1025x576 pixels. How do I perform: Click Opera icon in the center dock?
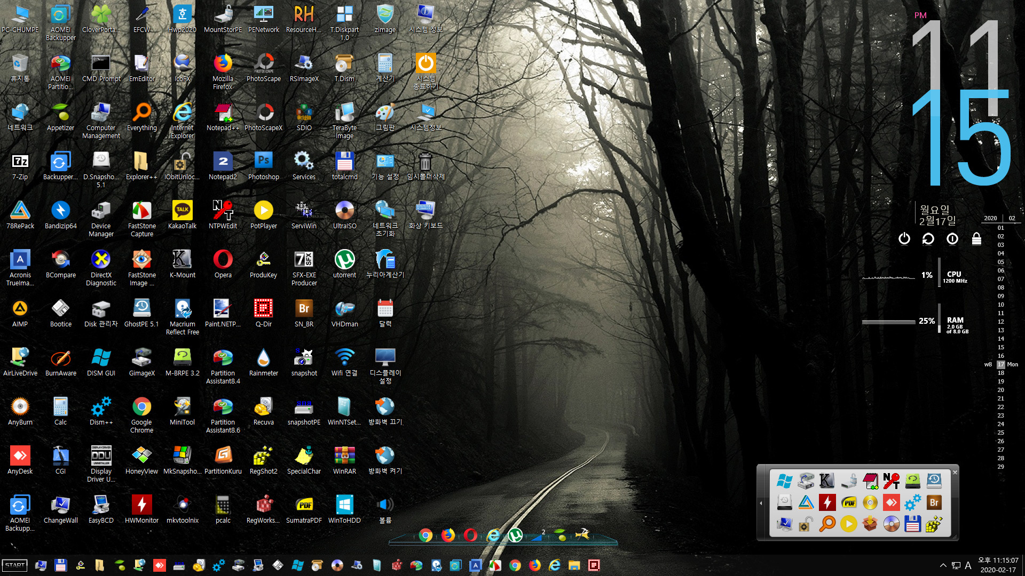pyautogui.click(x=470, y=534)
